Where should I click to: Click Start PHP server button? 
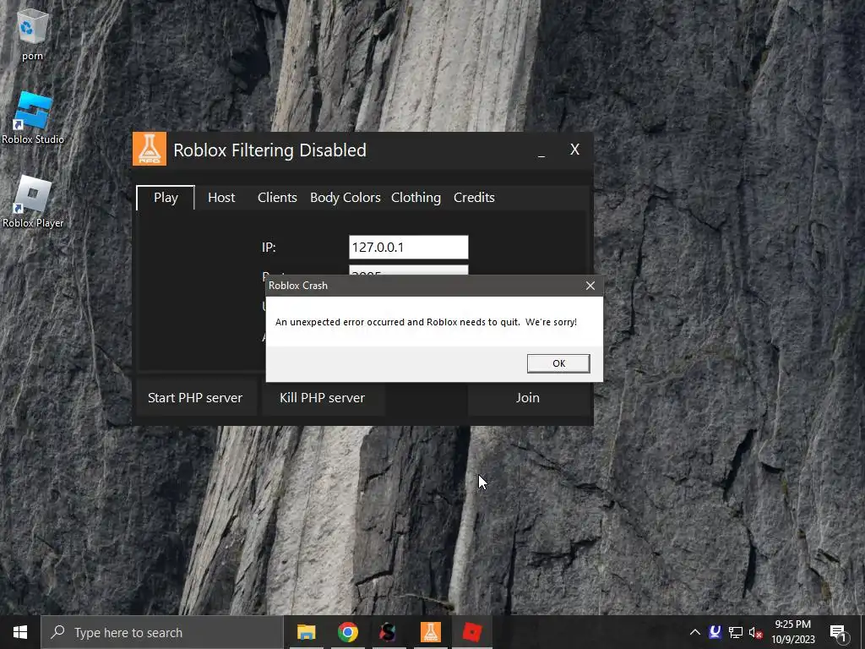click(x=195, y=398)
